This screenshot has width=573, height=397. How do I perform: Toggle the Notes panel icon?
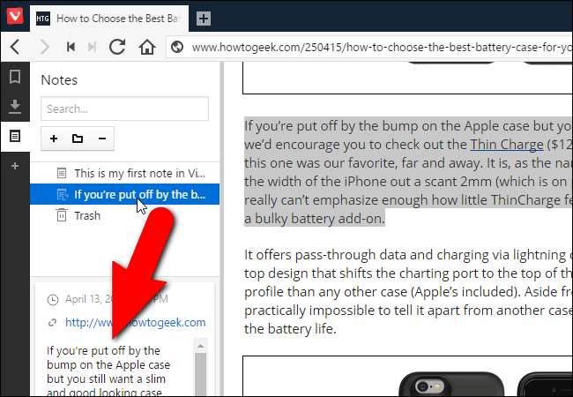(x=15, y=137)
